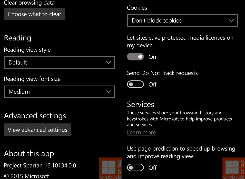Turn on page prediction toggle
The image size is (245, 179).
135,168
